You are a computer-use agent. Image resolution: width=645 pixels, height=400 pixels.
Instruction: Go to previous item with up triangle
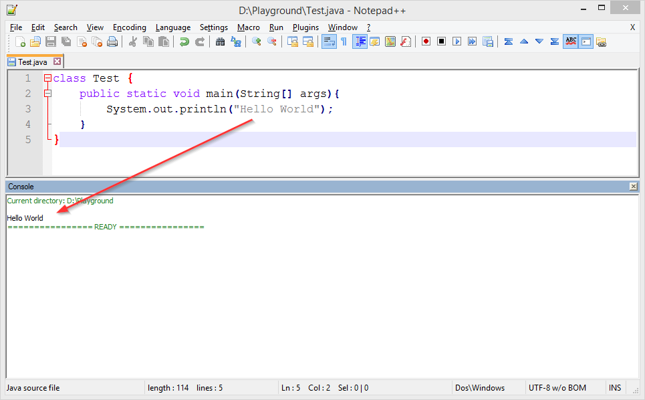pos(523,41)
